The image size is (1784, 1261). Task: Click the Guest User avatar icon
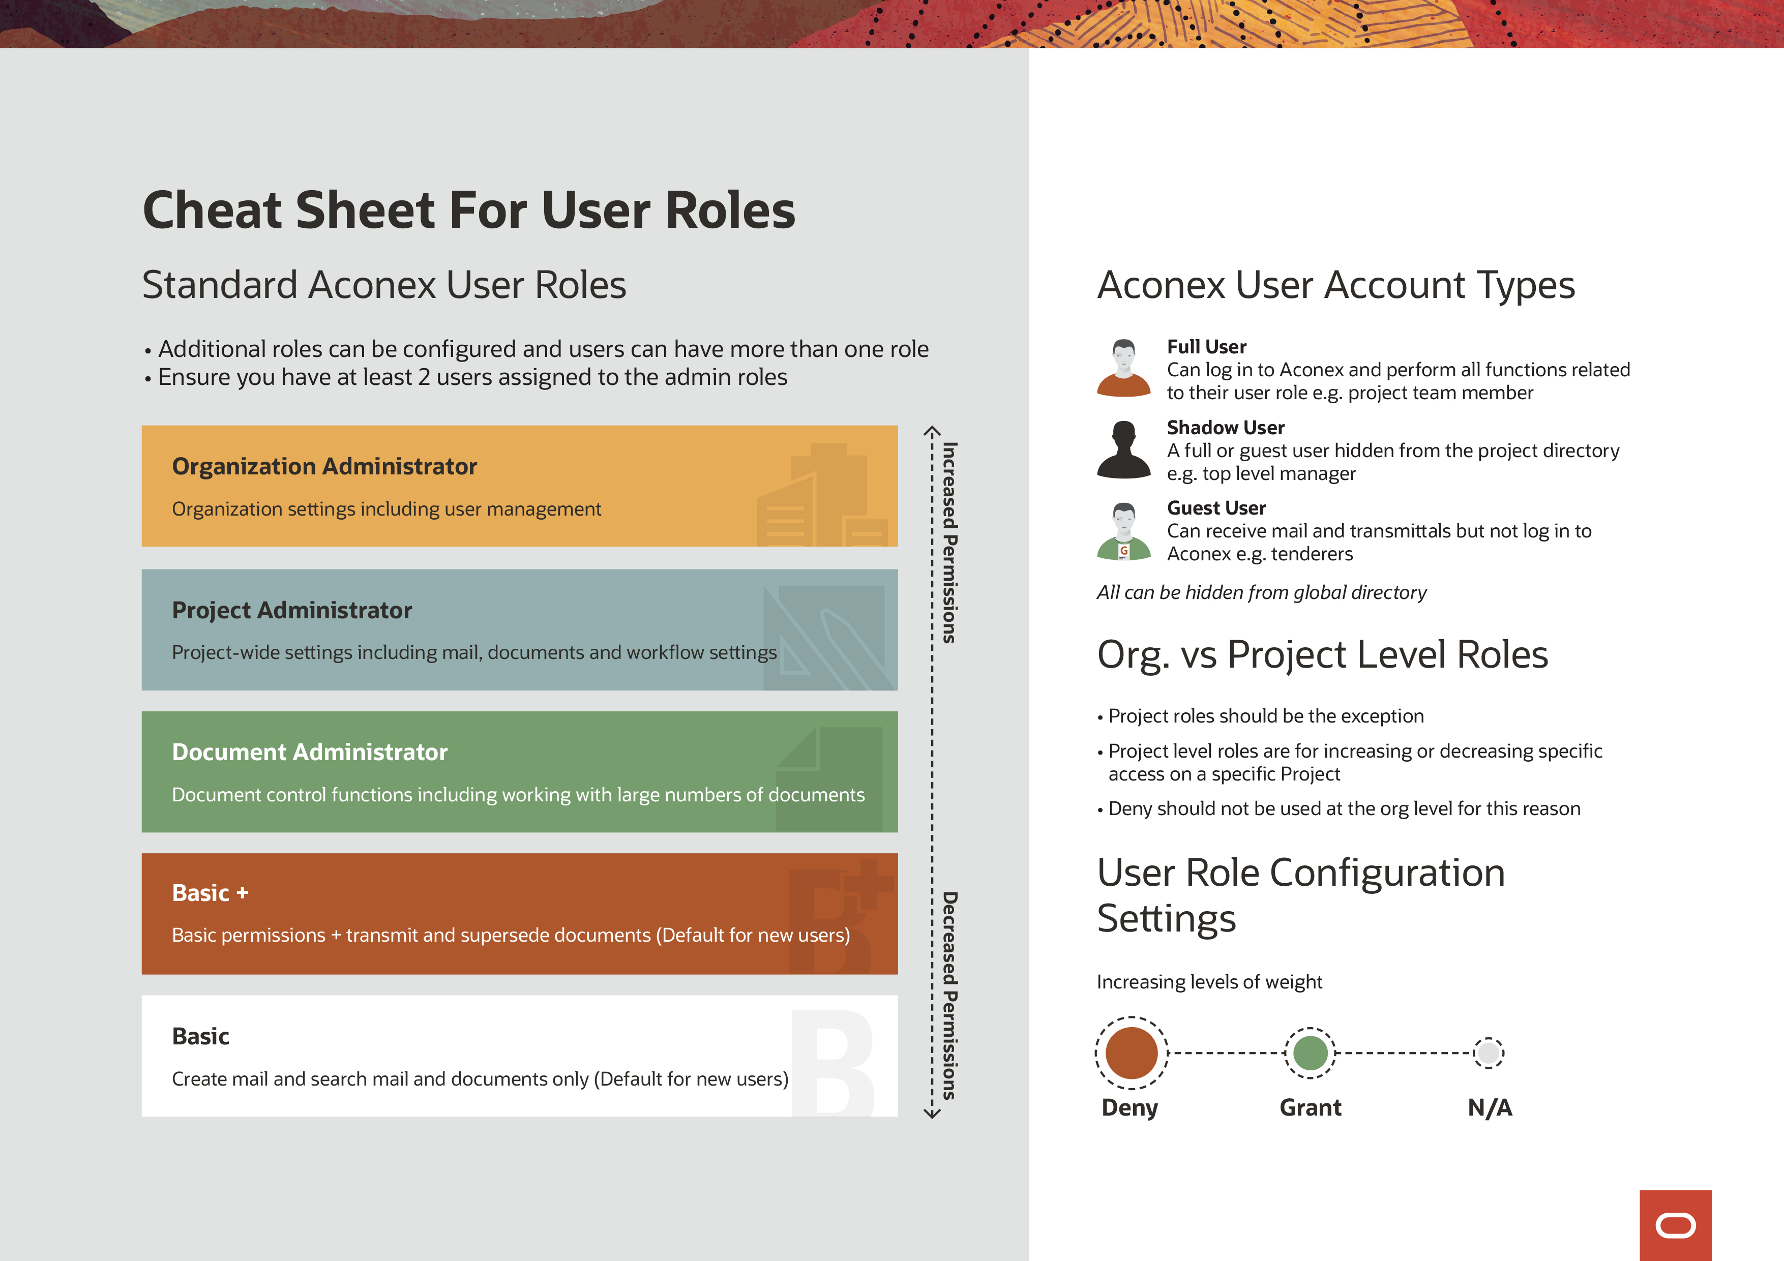(1123, 531)
